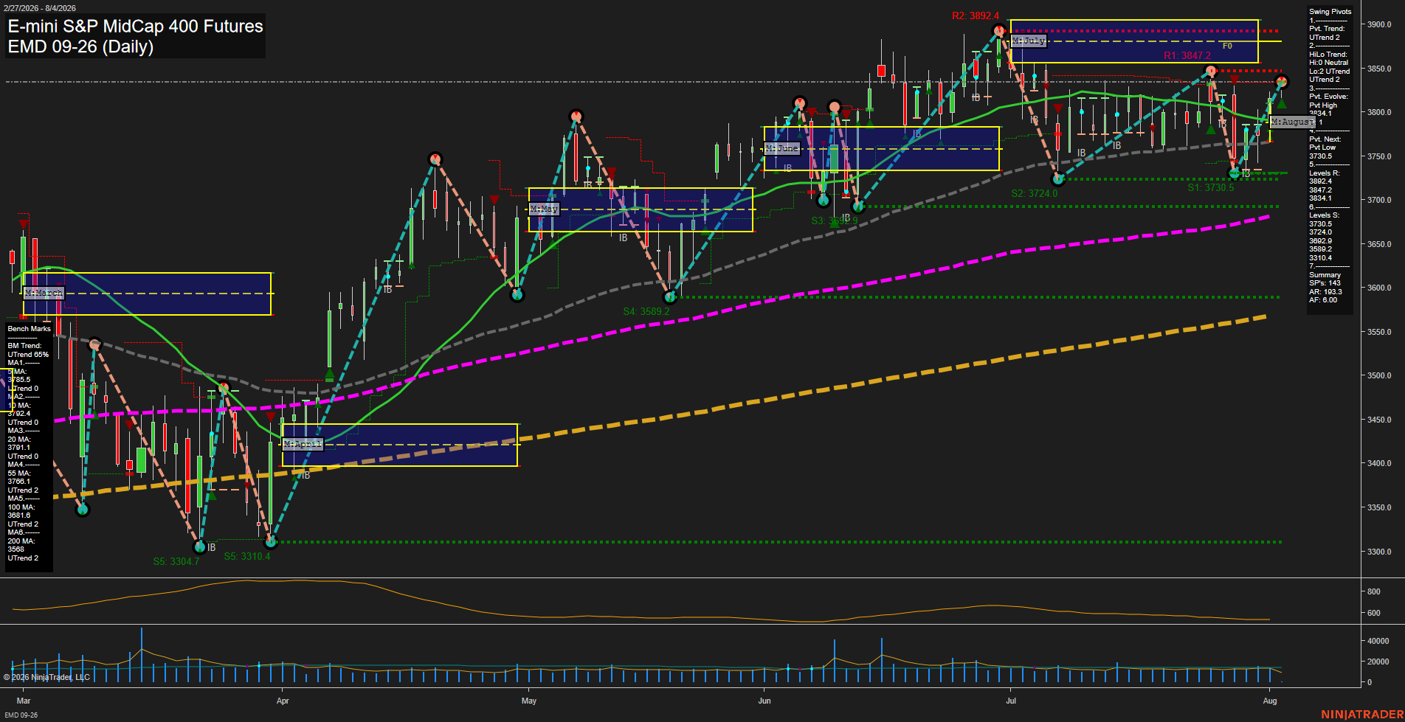Select the M:March monthly range label
This screenshot has width=1405, height=722.
tap(44, 293)
